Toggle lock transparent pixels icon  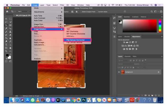coord(123,67)
